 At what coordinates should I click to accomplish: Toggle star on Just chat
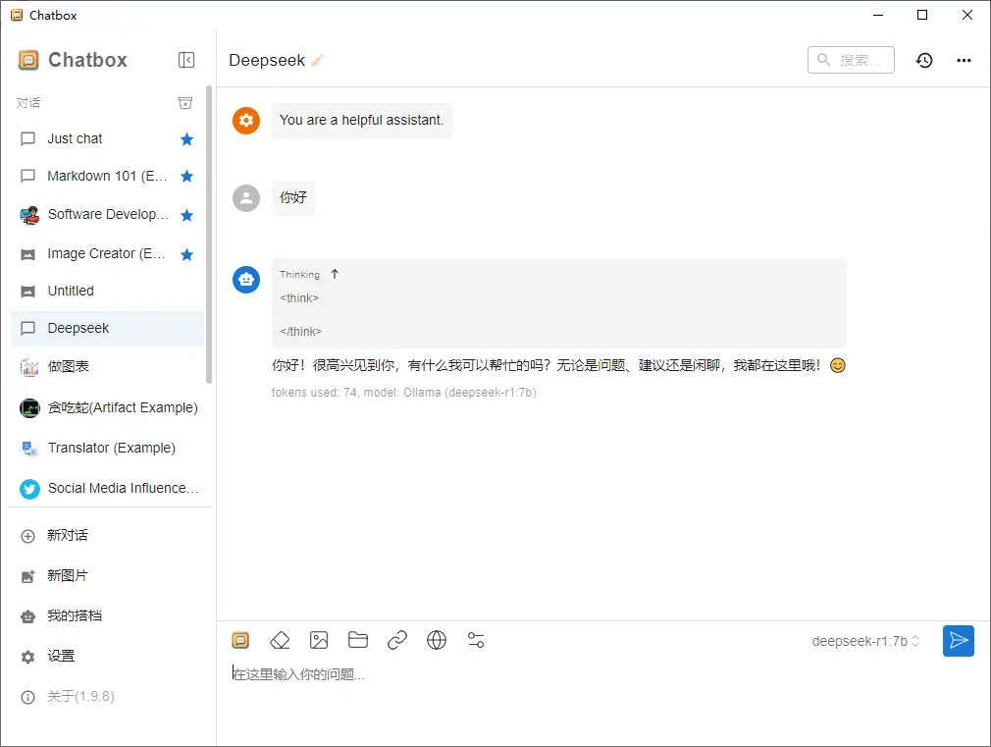click(186, 139)
